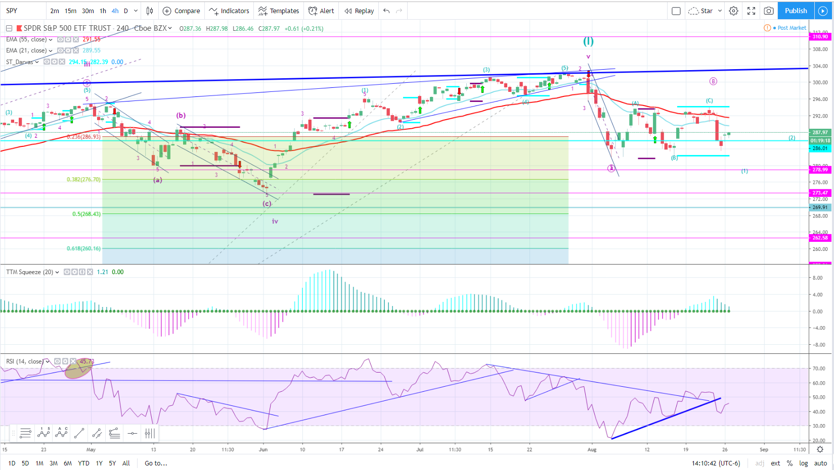Switch to 30m interval
Viewport: 834px width, 470px height.
tap(88, 11)
